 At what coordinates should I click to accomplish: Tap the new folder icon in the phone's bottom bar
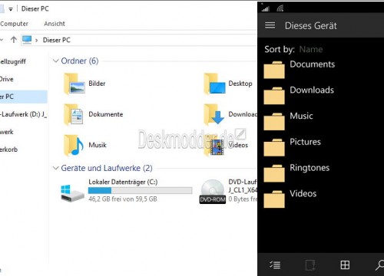[x=310, y=264]
